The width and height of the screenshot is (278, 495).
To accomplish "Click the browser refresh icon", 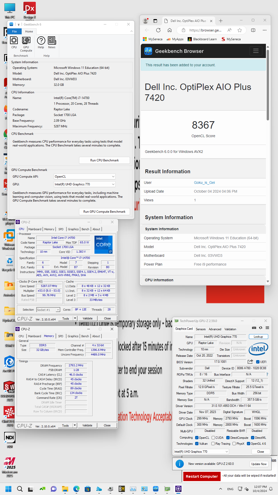I will tap(158, 30).
